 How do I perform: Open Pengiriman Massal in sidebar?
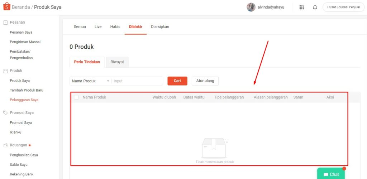25,42
